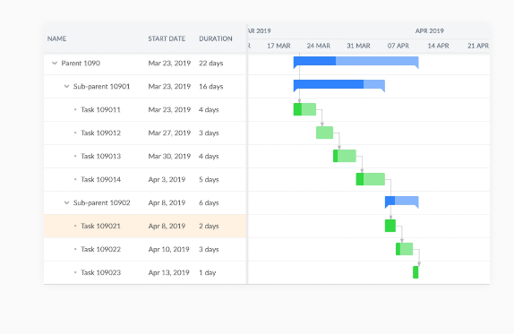
Task: Select the Task 109011 green bar
Action: 304,109
